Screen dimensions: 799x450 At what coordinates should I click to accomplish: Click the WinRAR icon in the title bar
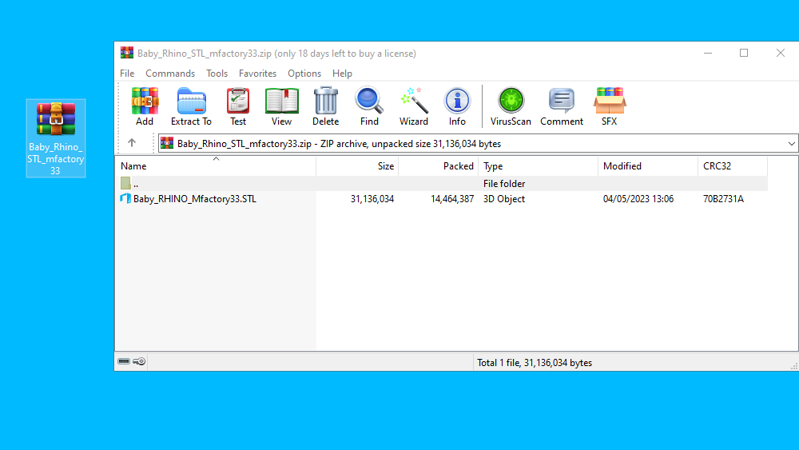pyautogui.click(x=127, y=53)
